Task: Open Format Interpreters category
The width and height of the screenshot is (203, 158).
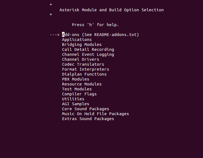Action: (86, 69)
